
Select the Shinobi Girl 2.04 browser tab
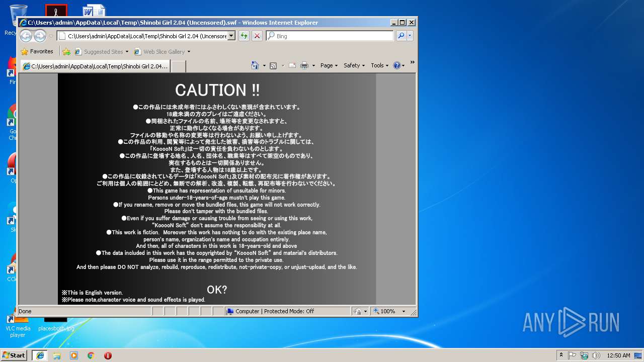click(x=95, y=66)
